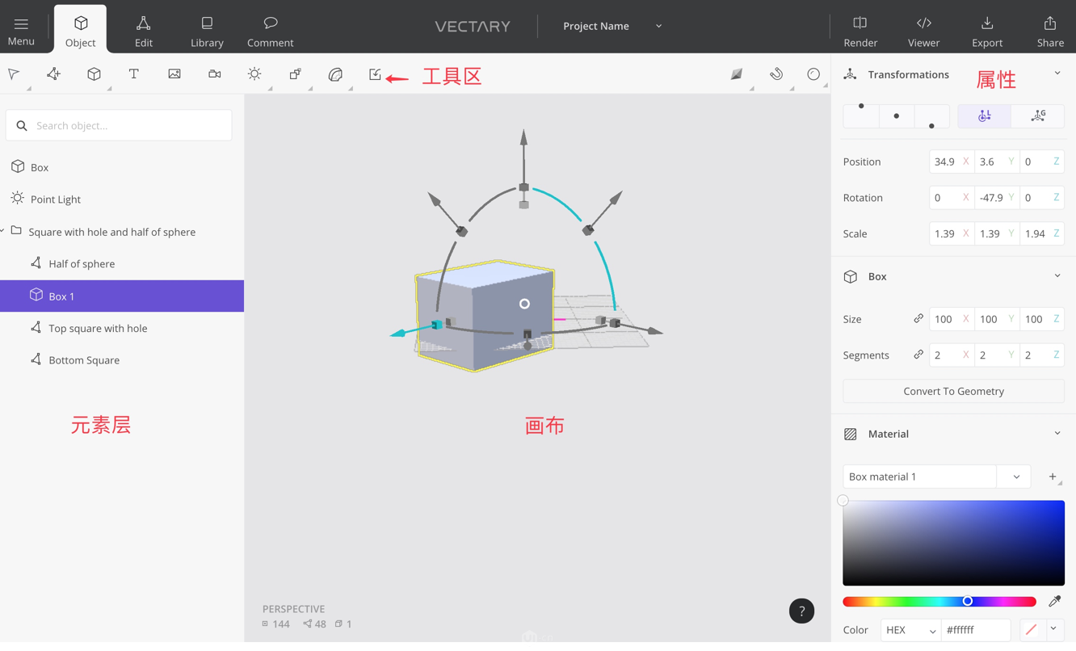
Task: Select the Bottom Square layer
Action: (x=122, y=360)
